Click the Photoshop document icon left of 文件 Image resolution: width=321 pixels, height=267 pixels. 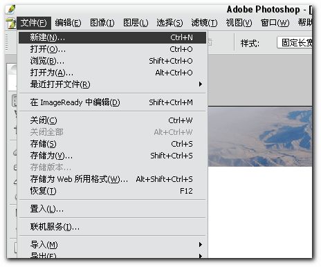click(11, 24)
